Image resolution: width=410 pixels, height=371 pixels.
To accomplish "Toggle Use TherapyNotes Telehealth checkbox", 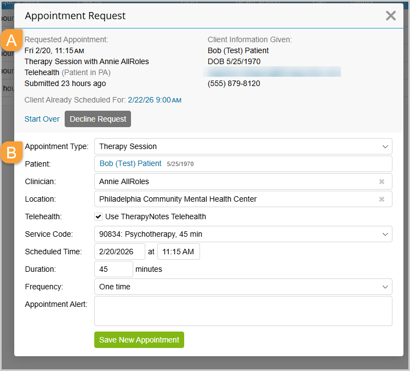I will (98, 217).
